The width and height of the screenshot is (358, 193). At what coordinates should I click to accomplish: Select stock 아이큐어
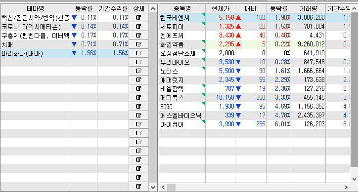pyautogui.click(x=182, y=124)
